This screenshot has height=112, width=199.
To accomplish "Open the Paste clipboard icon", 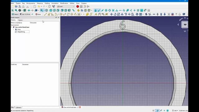I will (35, 6).
